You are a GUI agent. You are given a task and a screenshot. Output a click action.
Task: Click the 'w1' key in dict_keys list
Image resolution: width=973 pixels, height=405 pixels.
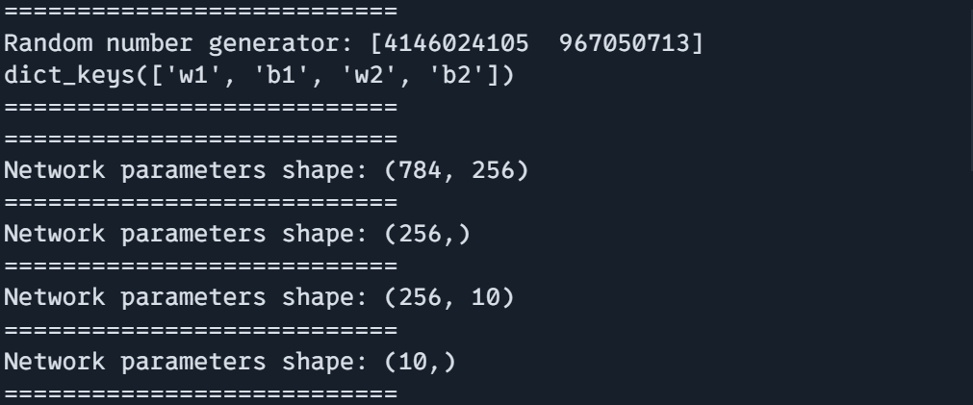[x=192, y=76]
